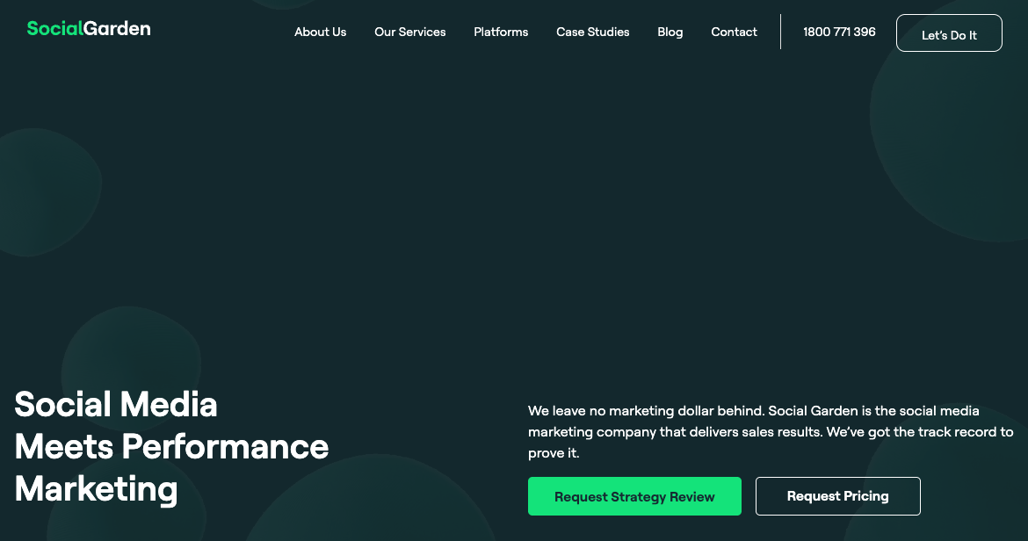This screenshot has height=541, width=1028.
Task: Open the About Us menu item
Action: click(320, 32)
